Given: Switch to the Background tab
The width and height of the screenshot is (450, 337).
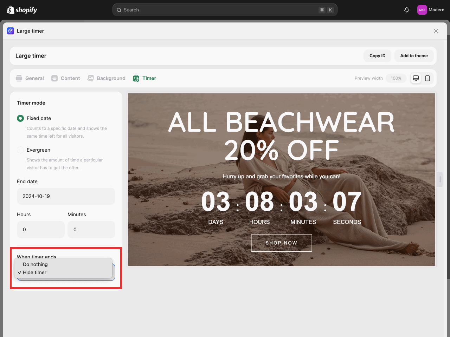Looking at the screenshot, I should (107, 78).
